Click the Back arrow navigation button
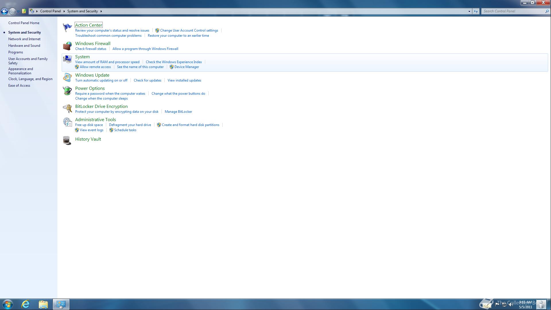Screen dimensions: 551x310 (4, 11)
